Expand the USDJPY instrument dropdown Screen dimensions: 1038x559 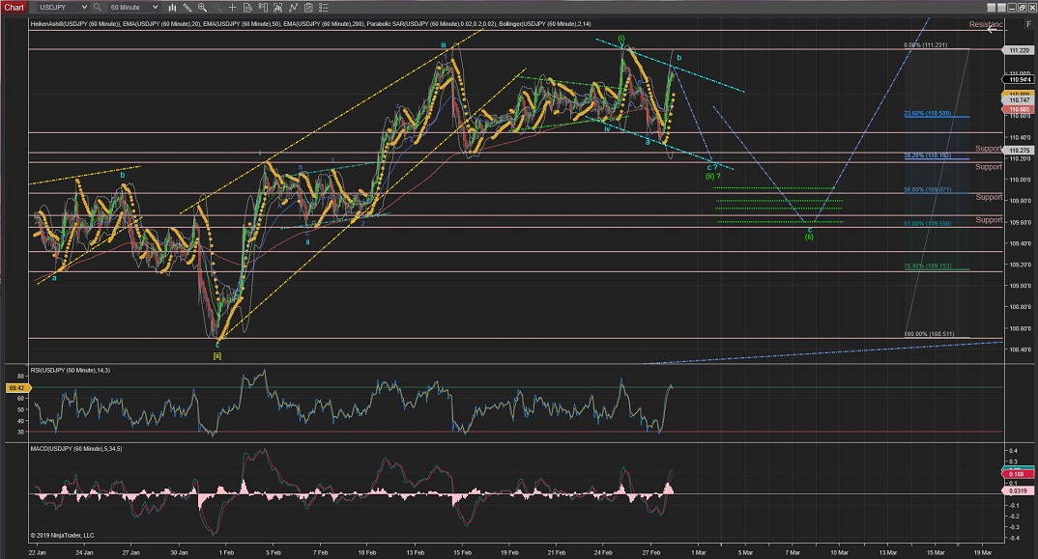click(84, 8)
